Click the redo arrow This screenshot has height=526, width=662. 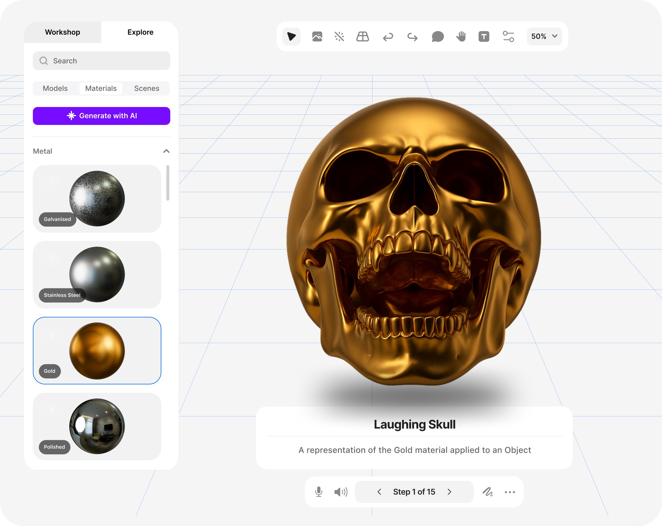(412, 37)
